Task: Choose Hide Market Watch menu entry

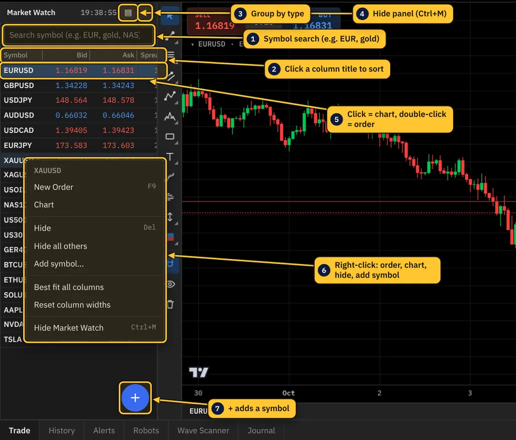Action: point(95,328)
